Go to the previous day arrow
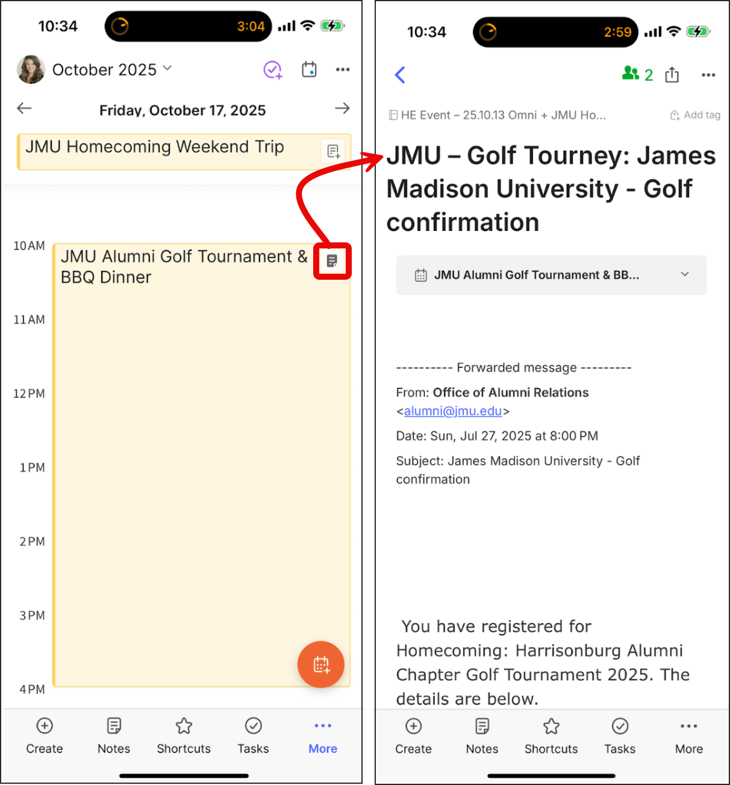 click(x=24, y=109)
